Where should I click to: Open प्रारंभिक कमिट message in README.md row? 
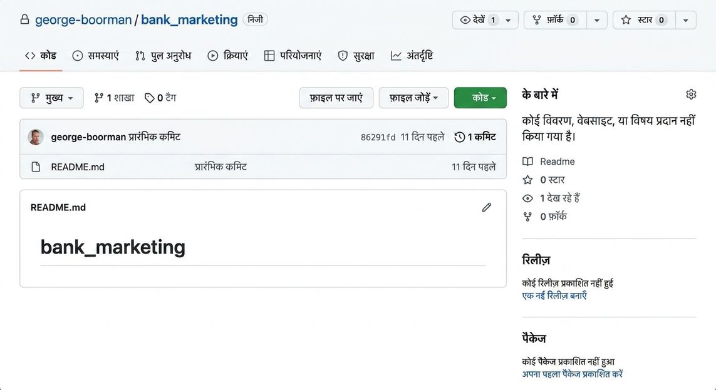(x=221, y=167)
